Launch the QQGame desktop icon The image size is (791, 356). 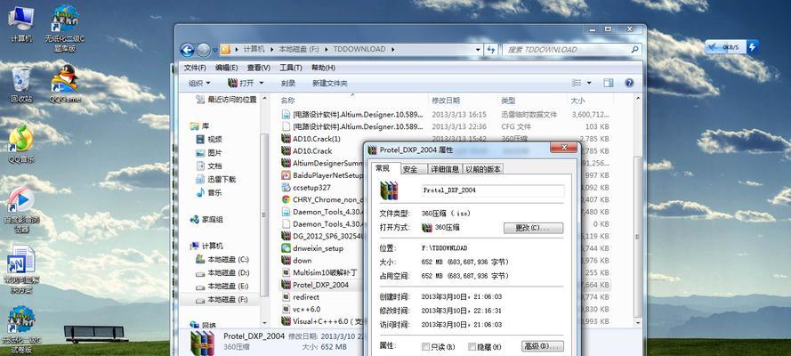(x=65, y=83)
